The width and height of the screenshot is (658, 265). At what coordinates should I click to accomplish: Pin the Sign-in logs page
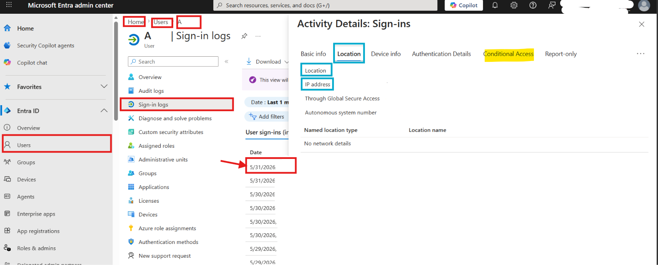pos(244,36)
